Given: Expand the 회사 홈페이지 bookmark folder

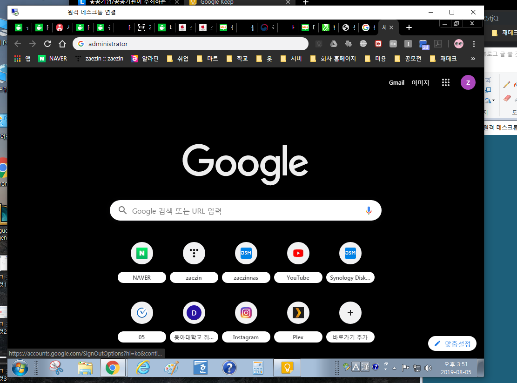Looking at the screenshot, I should [333, 59].
